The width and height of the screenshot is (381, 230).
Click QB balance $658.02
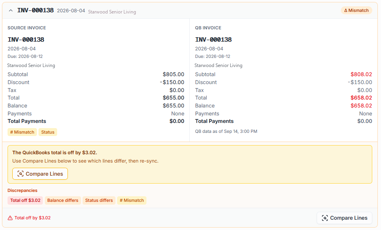coord(361,105)
